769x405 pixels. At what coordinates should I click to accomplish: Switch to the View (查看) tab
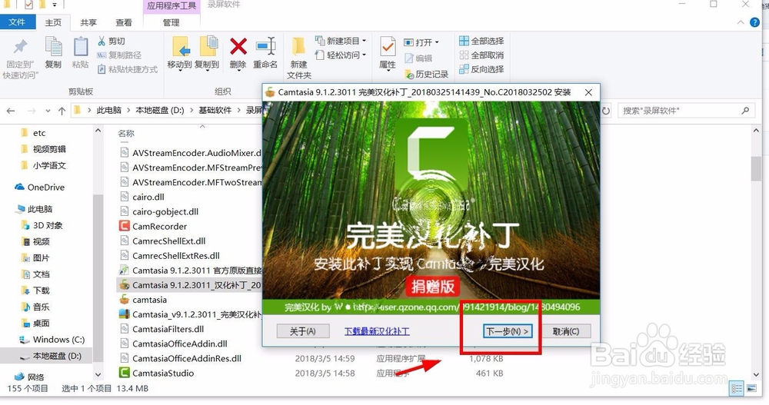pos(124,22)
